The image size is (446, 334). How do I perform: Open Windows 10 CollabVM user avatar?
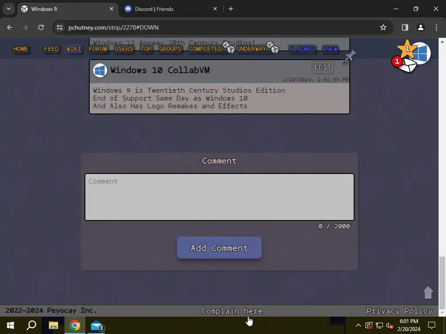(x=100, y=70)
